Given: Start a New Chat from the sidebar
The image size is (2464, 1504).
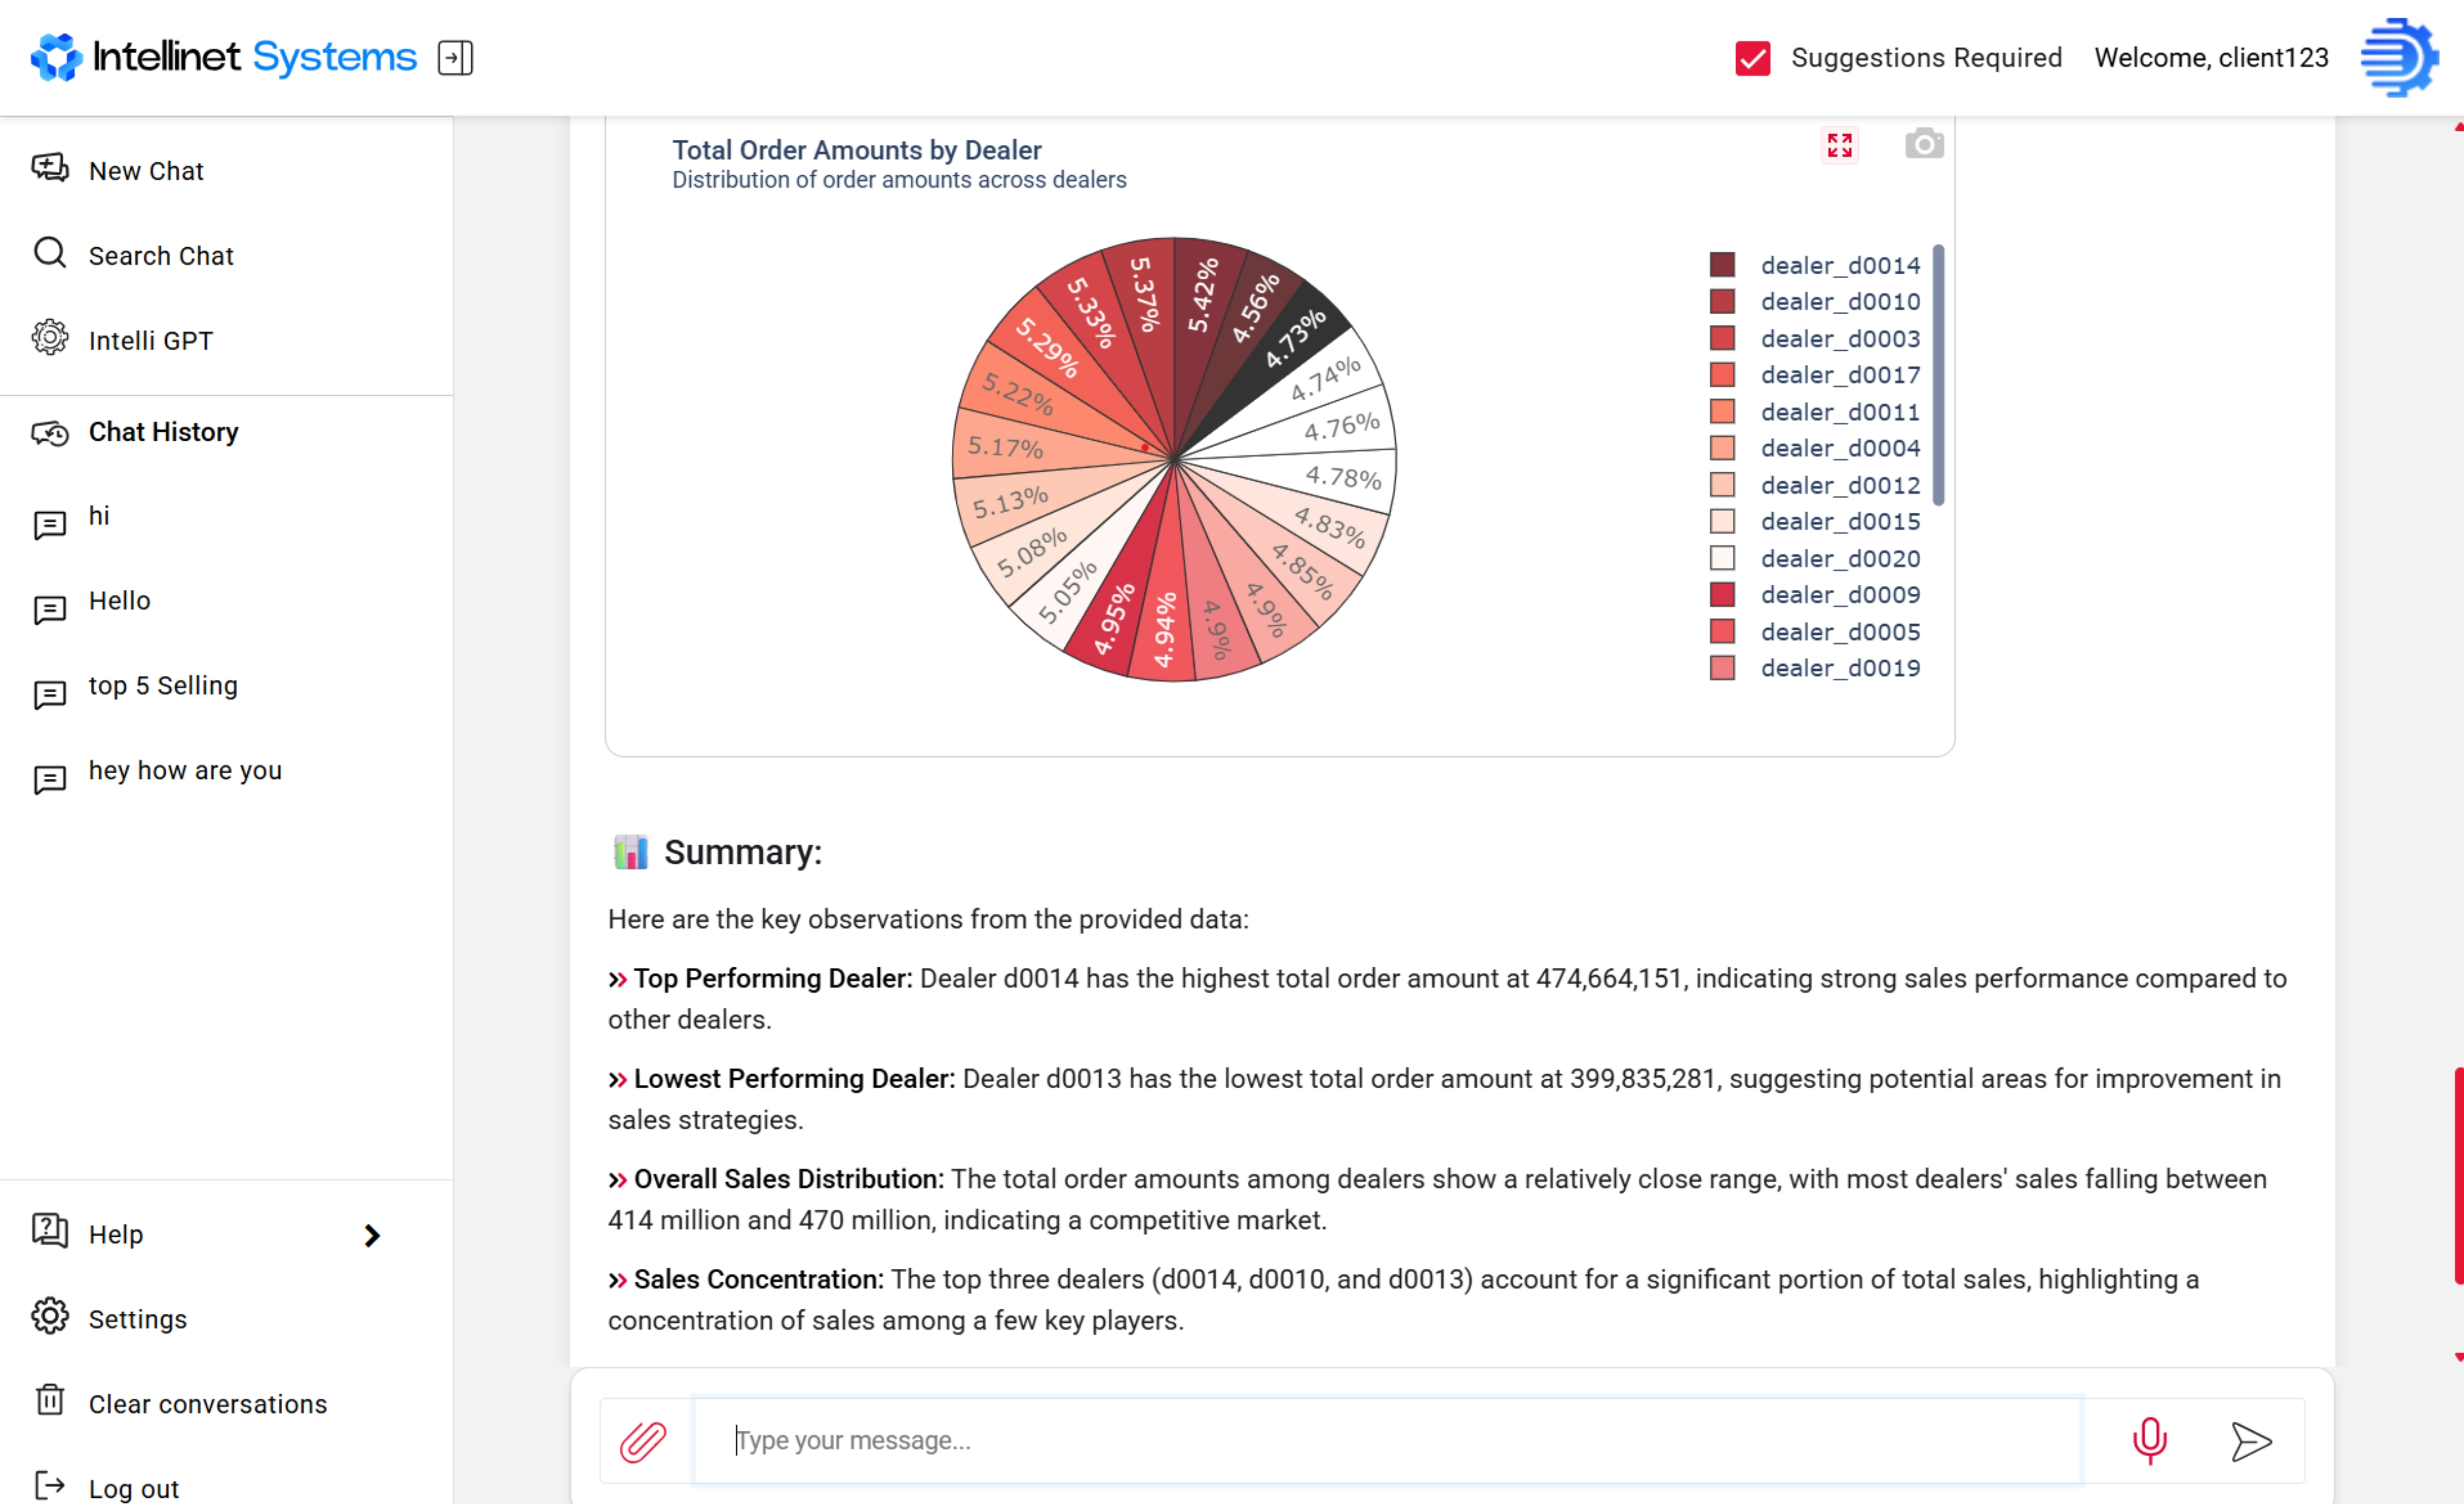Looking at the screenshot, I should (x=146, y=170).
